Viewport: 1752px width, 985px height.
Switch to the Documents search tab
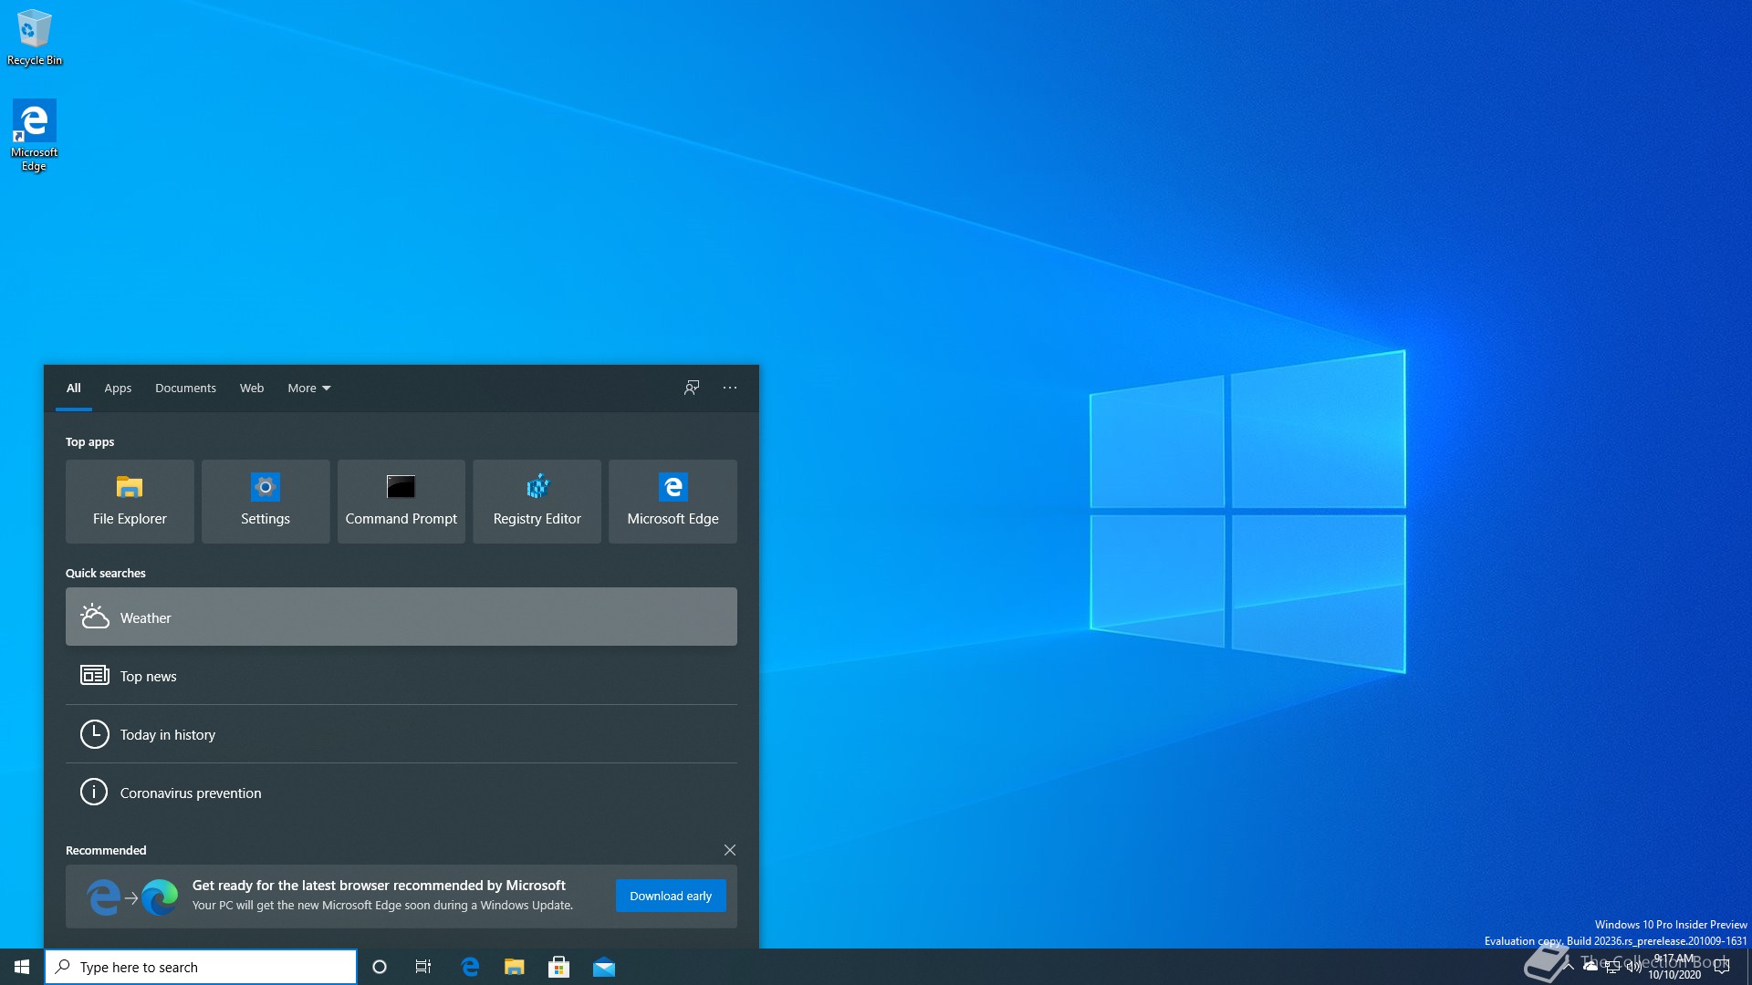click(x=185, y=389)
